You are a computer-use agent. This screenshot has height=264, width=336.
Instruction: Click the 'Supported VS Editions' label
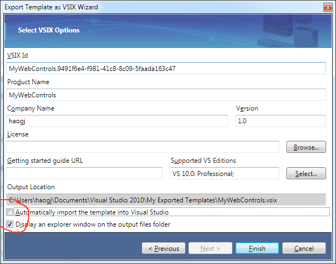click(x=203, y=161)
